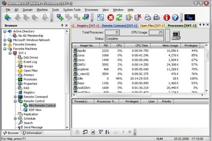Screen dimensions: 212x141
Task: Click the red information toolbar icon
Action: click(167, 18)
